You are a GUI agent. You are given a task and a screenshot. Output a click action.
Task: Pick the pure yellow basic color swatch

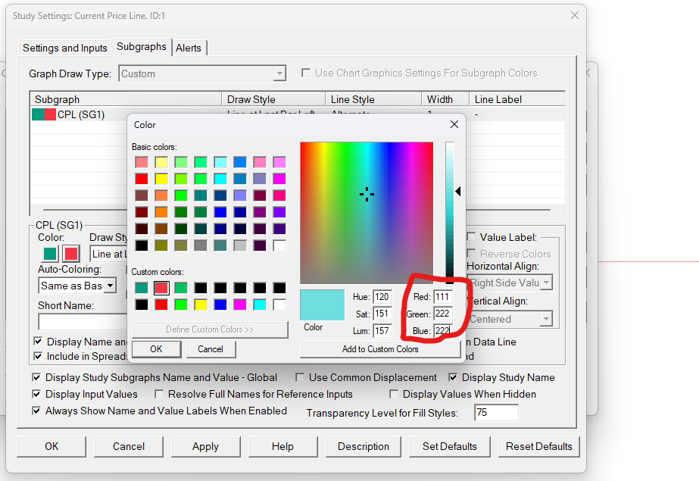coord(161,179)
